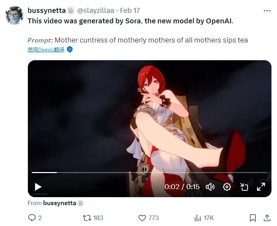Click the reply comment icon

coord(32,218)
